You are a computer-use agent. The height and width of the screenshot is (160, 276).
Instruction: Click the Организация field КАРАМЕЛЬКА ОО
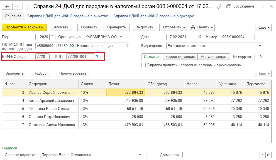[x=101, y=37]
